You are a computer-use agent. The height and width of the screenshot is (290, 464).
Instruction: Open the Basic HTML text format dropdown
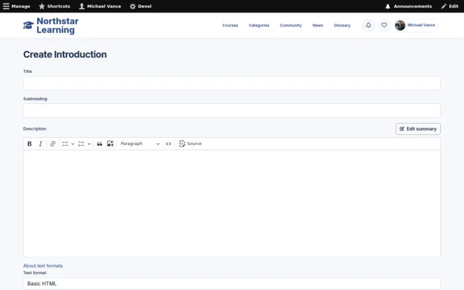[232, 283]
